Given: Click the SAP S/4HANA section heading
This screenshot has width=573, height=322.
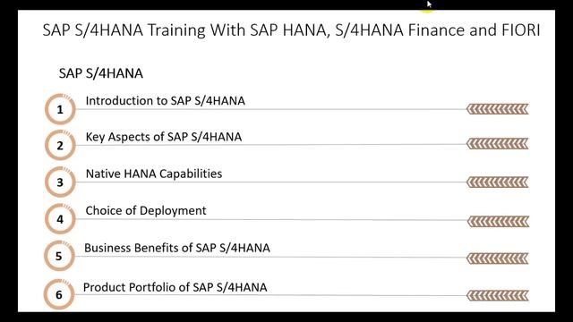Looking at the screenshot, I should tap(101, 73).
